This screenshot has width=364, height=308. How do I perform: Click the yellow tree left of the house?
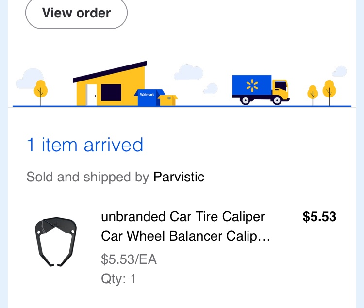41,89
